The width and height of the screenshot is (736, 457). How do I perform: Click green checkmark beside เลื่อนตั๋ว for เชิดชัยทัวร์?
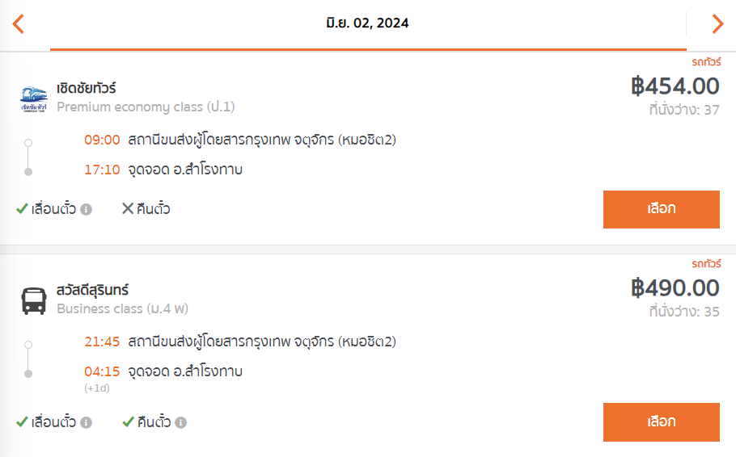pyautogui.click(x=22, y=209)
